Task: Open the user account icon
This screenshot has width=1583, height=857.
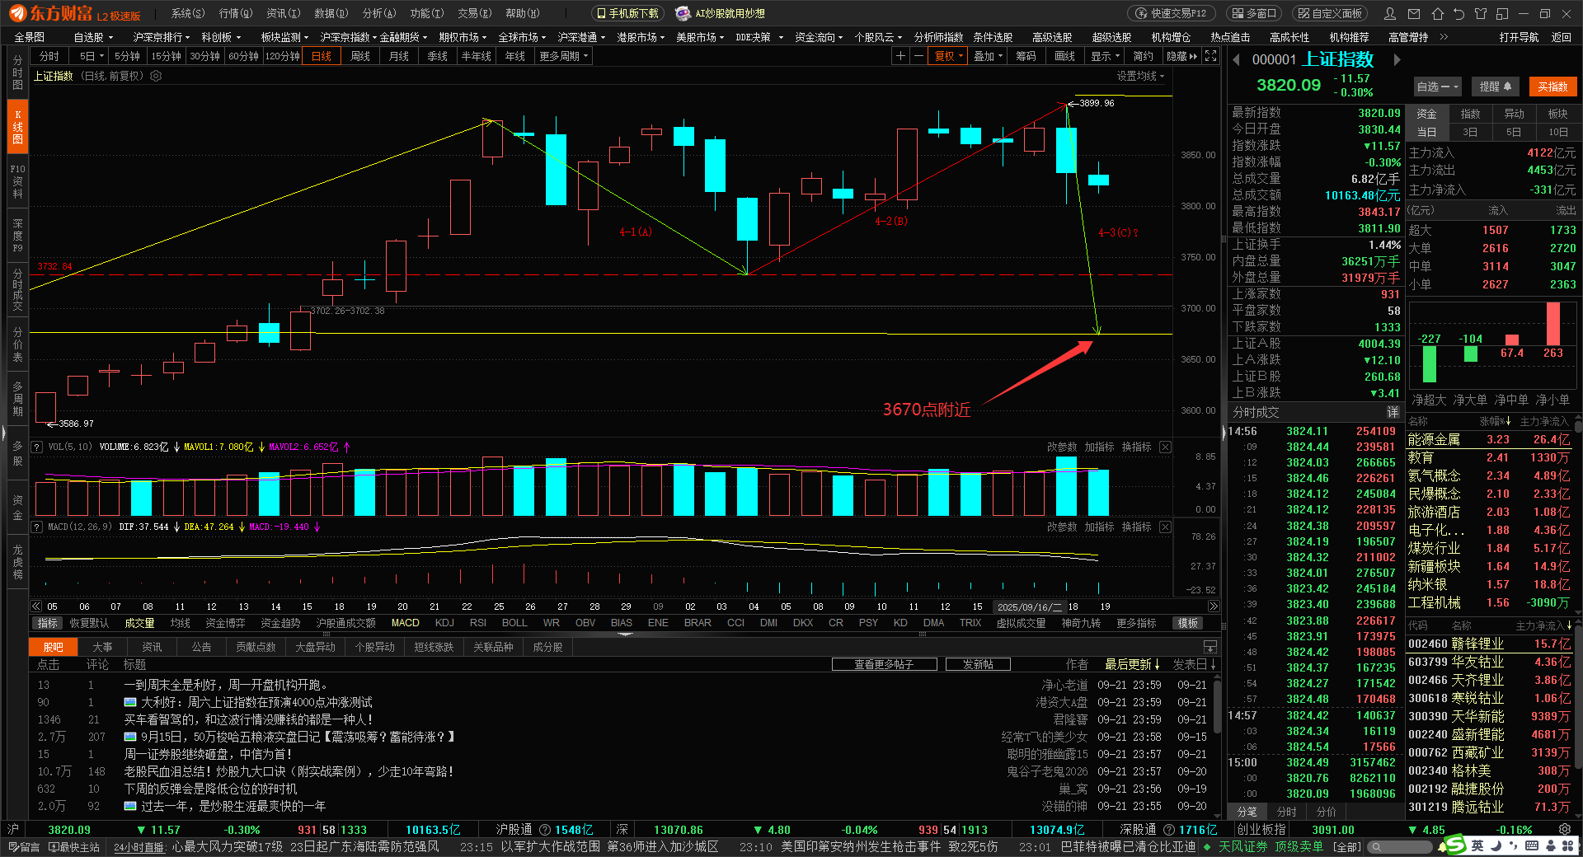Action: pos(1390,13)
